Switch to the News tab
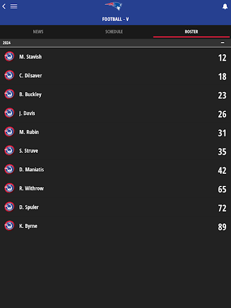Screen dimensions: 231x308 (38, 32)
